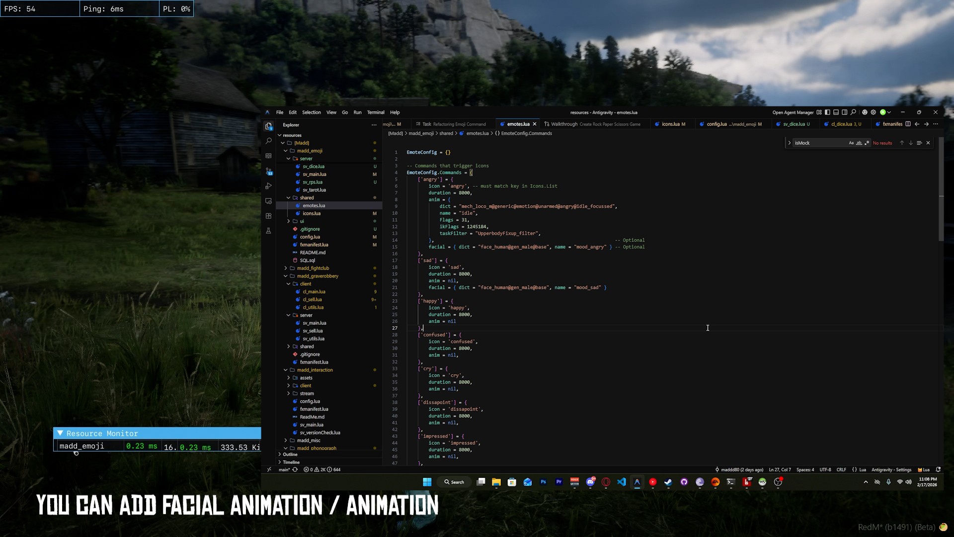Viewport: 954px width, 537px height.
Task: Toggle Use Regular Expression in find widget
Action: (x=867, y=143)
